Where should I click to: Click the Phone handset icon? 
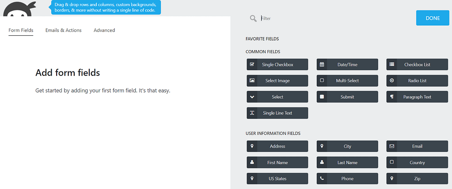tap(322, 178)
